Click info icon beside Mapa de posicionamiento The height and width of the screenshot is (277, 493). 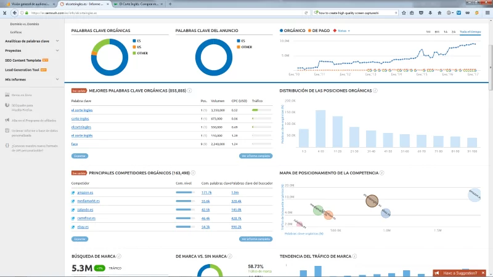pyautogui.click(x=381, y=173)
